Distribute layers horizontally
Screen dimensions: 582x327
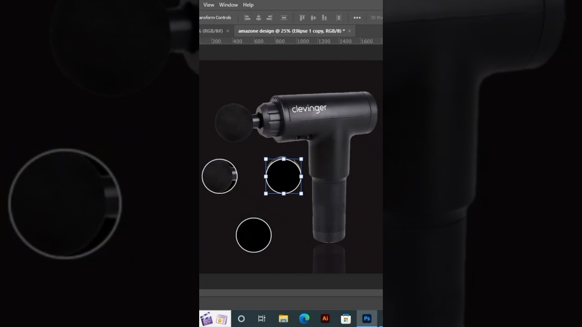click(339, 18)
